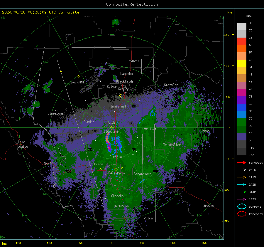Click the yellow diamond marker above Calgary

click(x=116, y=169)
